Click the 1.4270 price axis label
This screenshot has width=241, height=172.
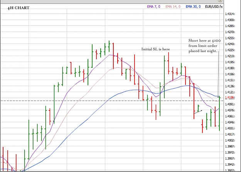[230, 32]
